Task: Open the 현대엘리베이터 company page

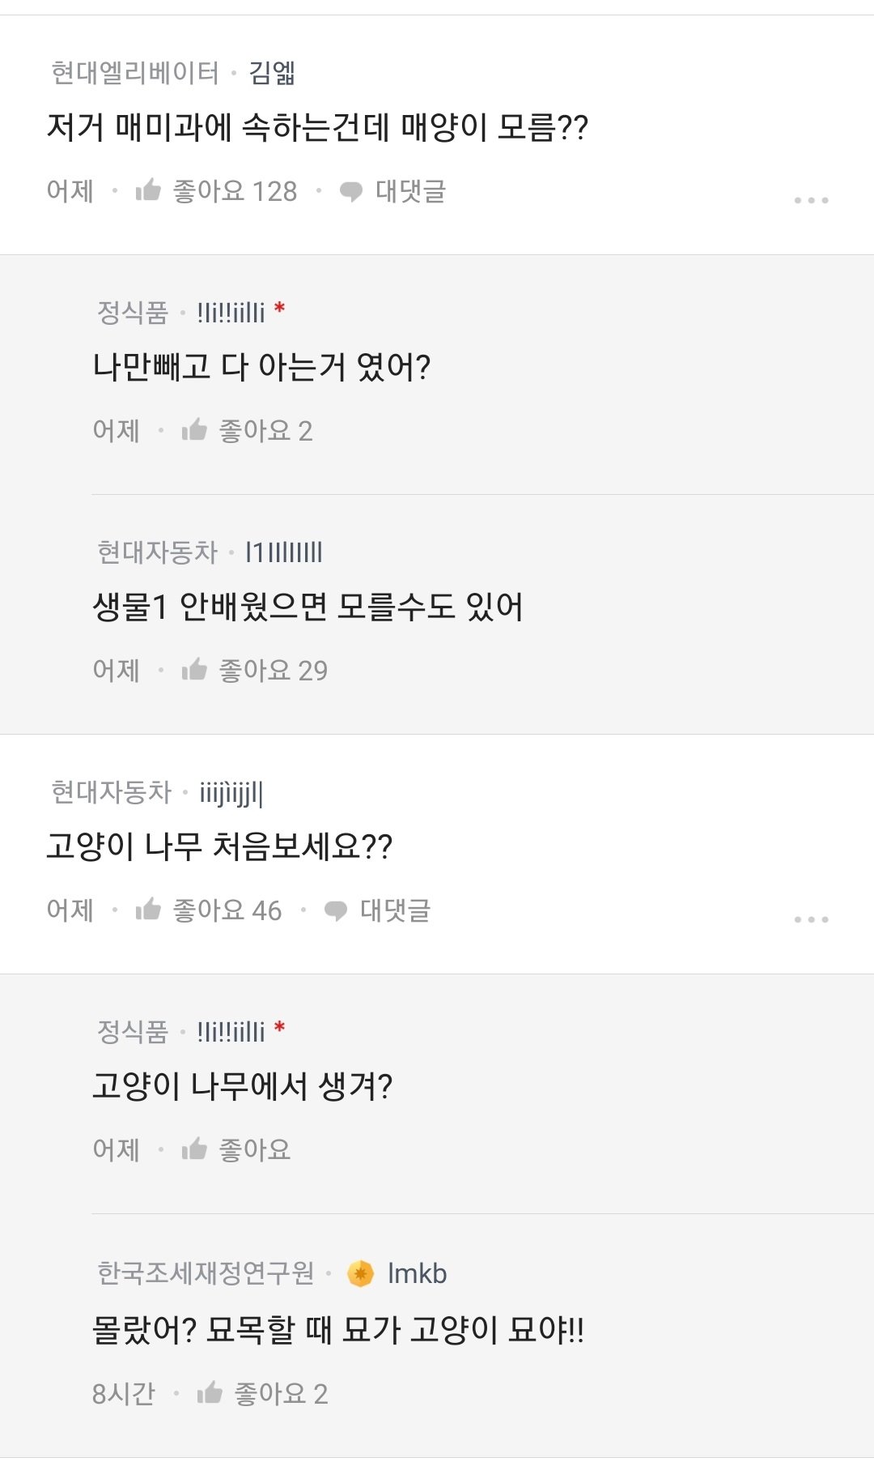Action: pos(134,73)
